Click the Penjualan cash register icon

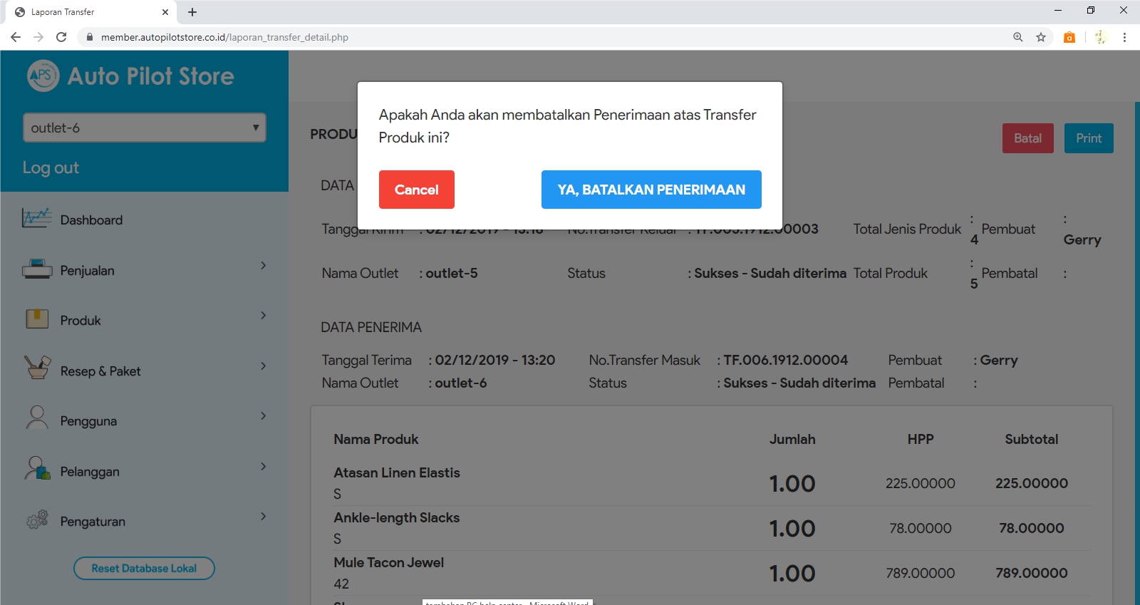pos(37,269)
